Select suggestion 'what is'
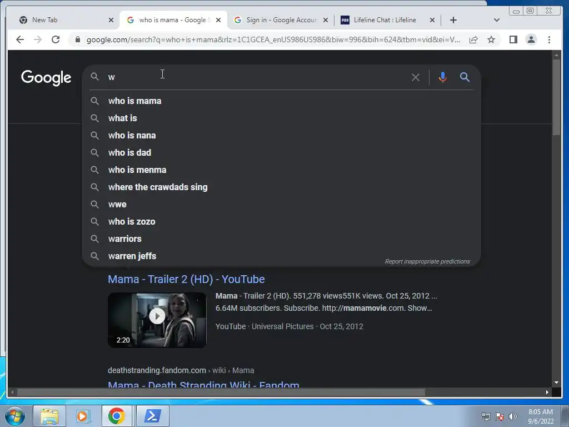Screen dimensions: 569x427 (x=281, y=118)
